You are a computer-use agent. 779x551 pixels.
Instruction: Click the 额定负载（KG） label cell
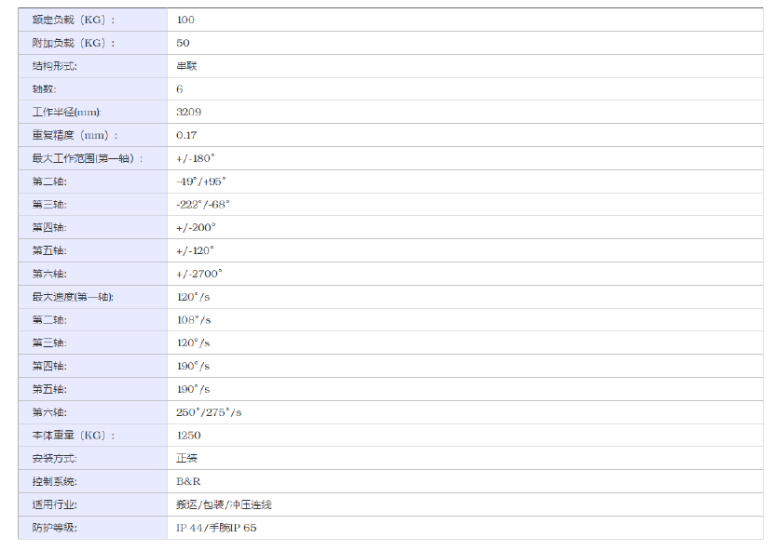tap(75, 20)
